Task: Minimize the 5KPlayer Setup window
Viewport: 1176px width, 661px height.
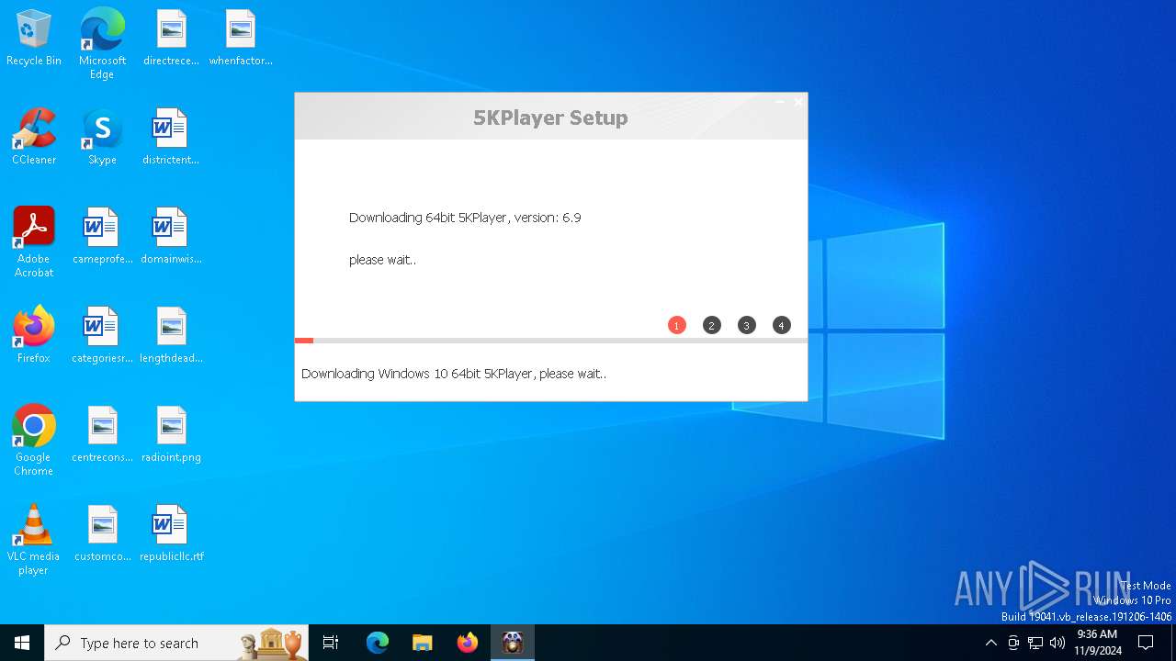Action: (780, 102)
